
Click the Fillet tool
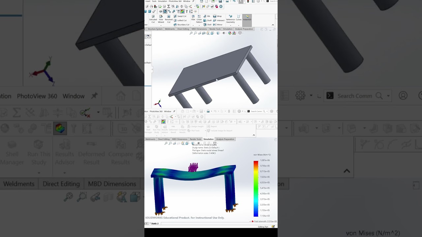pyautogui.click(x=193, y=17)
